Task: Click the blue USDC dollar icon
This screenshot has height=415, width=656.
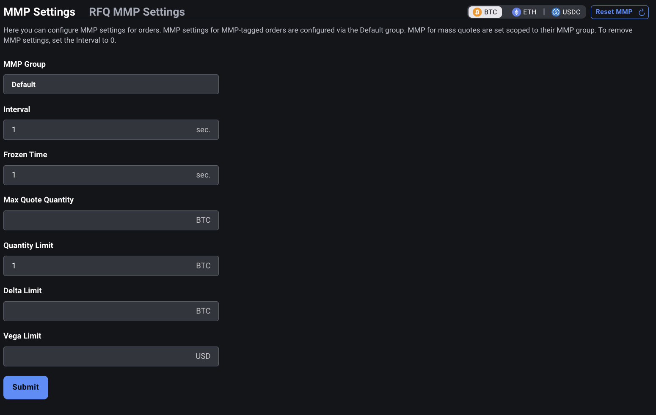Action: click(x=556, y=12)
